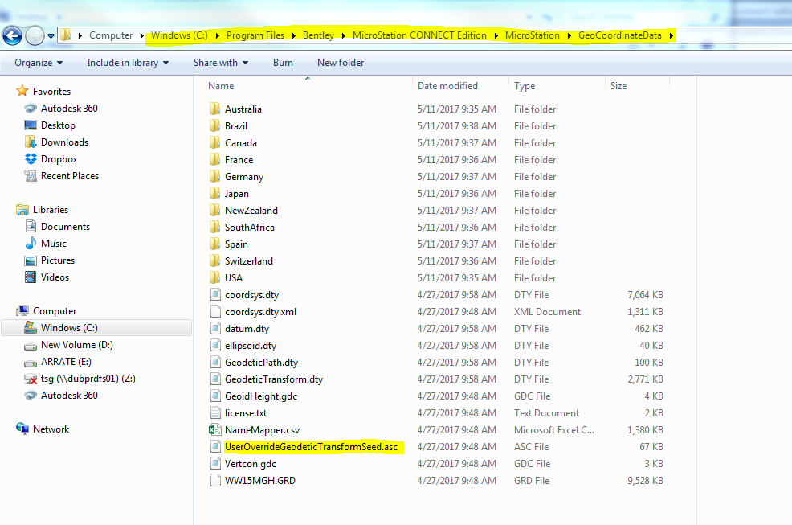Expand the arrow after Program Files breadcrumb
Screen dimensions: 792x525
(293, 36)
